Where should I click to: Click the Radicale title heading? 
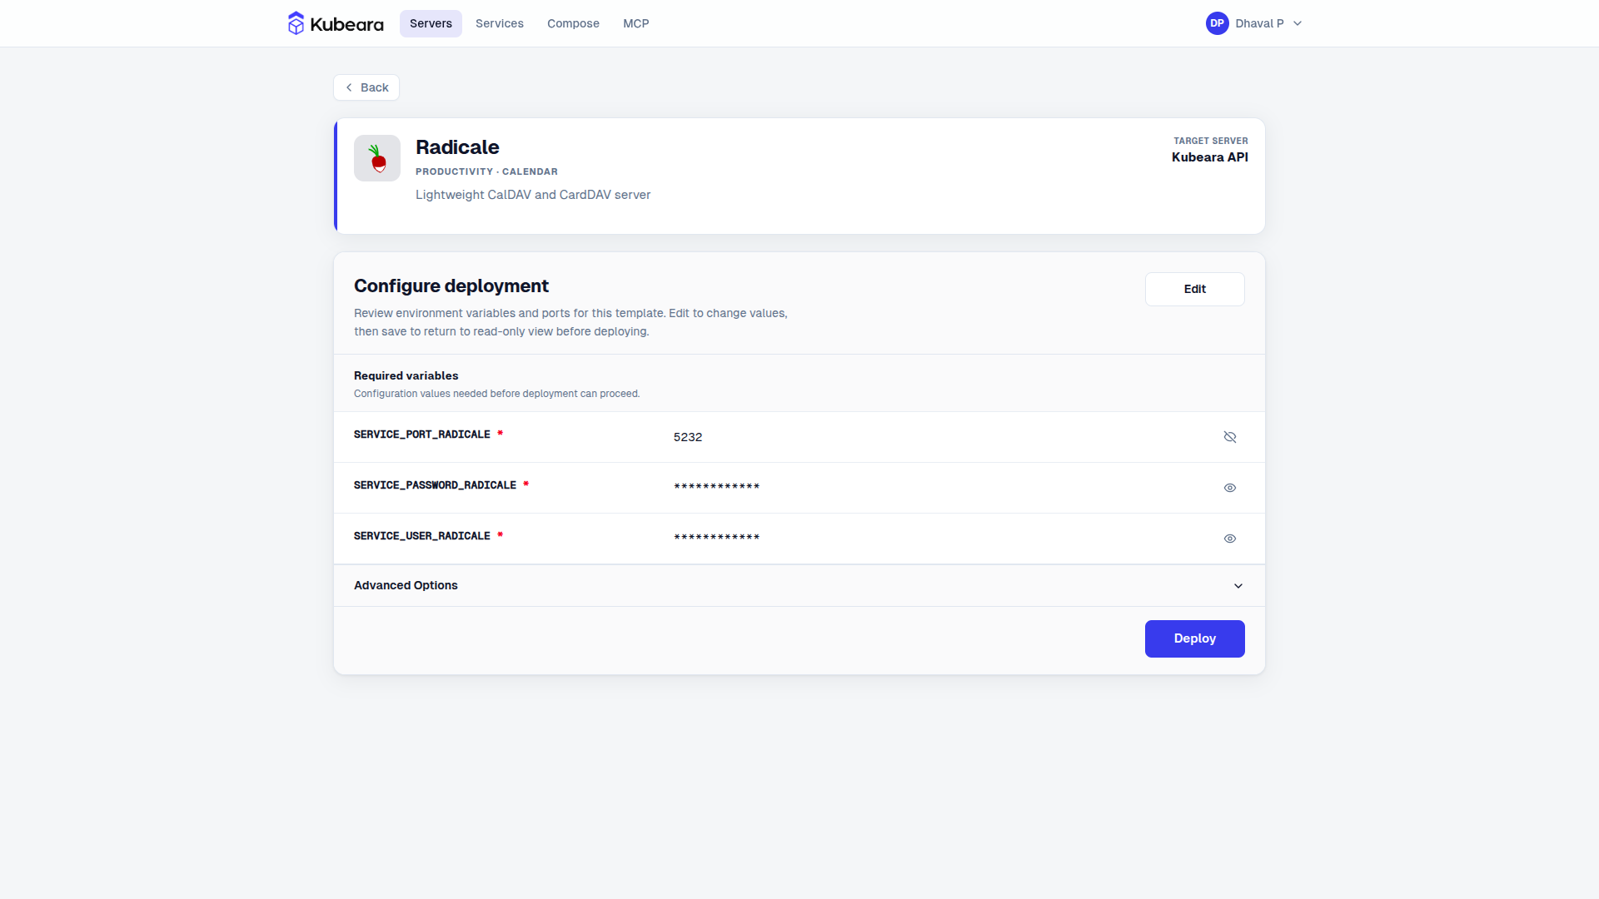point(457,147)
